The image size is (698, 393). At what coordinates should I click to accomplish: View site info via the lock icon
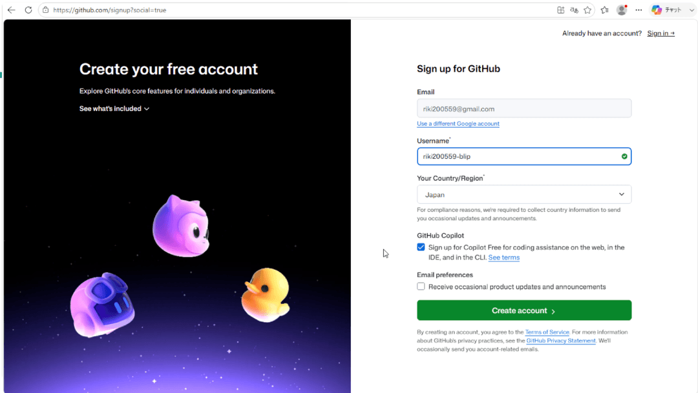45,10
